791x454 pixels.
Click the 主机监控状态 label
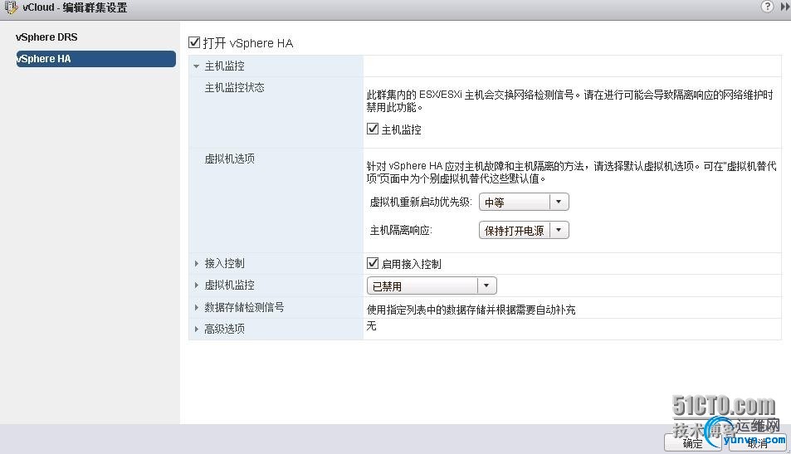pos(234,88)
